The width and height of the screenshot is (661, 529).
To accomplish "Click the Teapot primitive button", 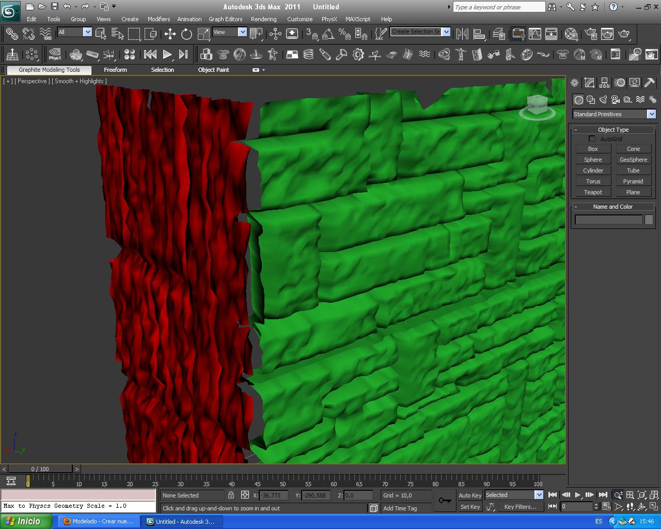I will pyautogui.click(x=593, y=192).
